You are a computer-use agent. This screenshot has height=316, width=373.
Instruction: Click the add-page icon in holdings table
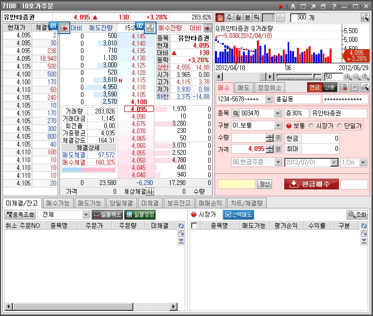(x=364, y=234)
